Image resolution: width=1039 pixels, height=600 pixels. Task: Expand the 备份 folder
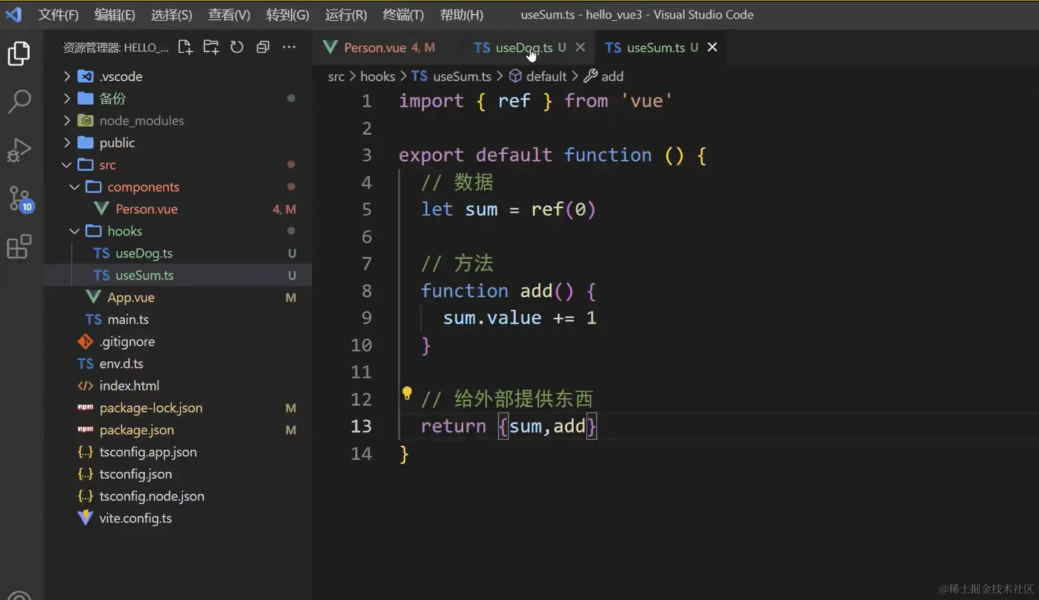pos(67,99)
